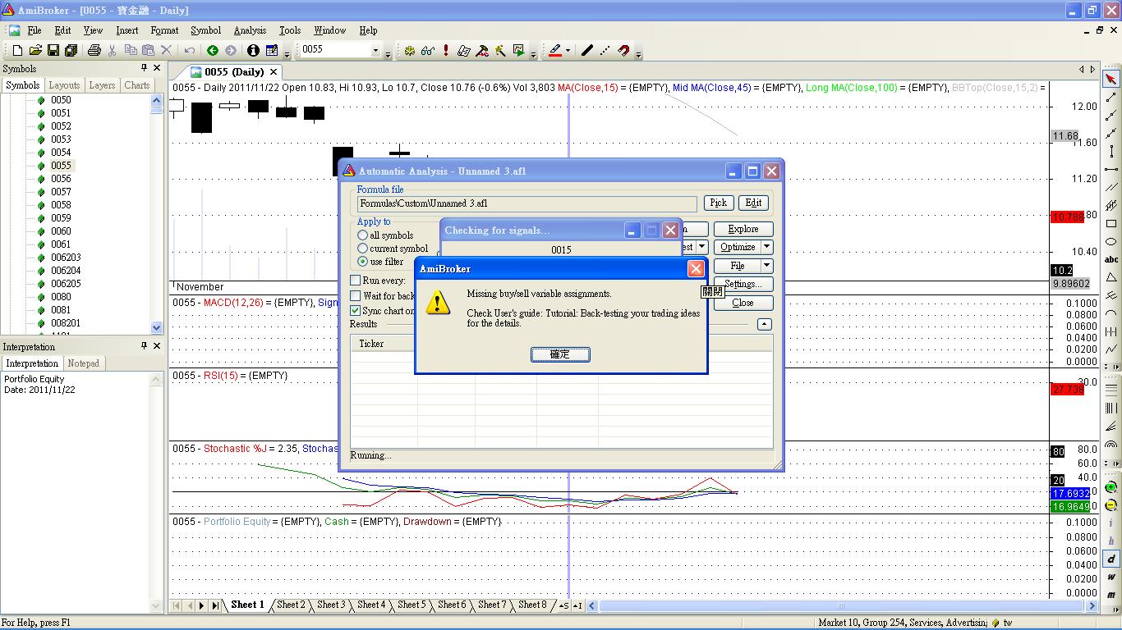Open the Back Test dropdown arrow
Screen dimensions: 1122x630
tap(702, 247)
